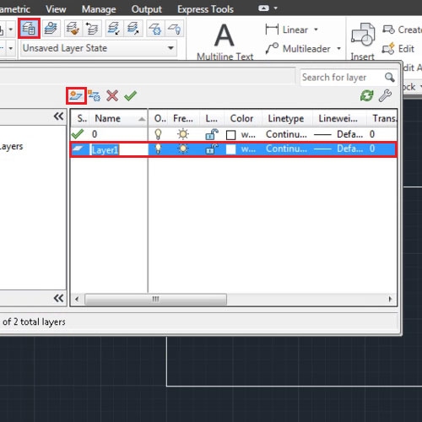This screenshot has width=422, height=422.
Task: Click transparency value 0 of Layer1
Action: (372, 149)
